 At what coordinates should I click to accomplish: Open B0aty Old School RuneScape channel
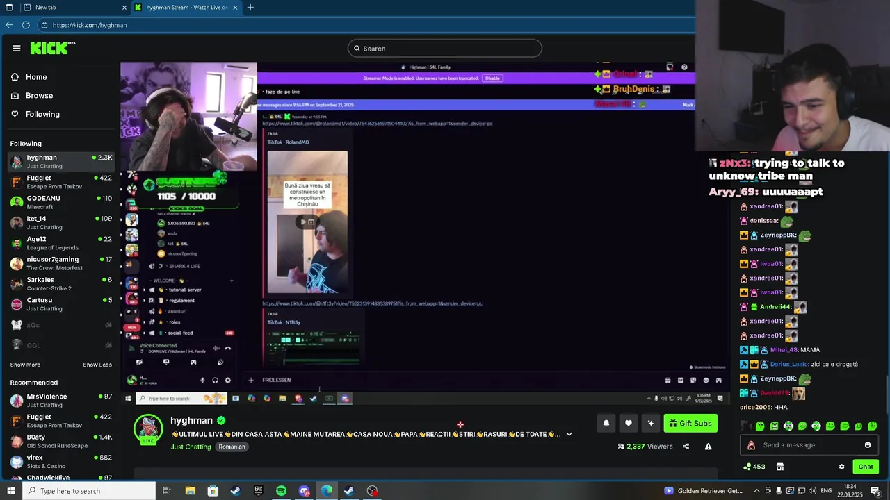click(x=61, y=441)
